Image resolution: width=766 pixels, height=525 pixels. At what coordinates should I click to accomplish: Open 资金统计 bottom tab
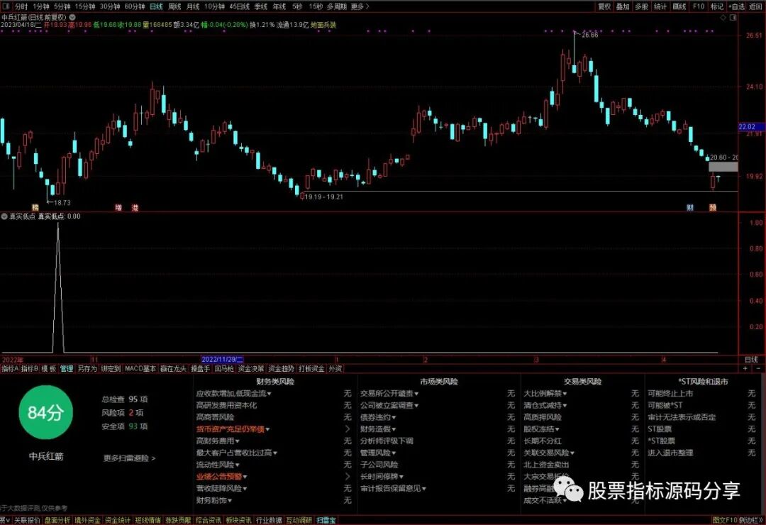point(118,520)
